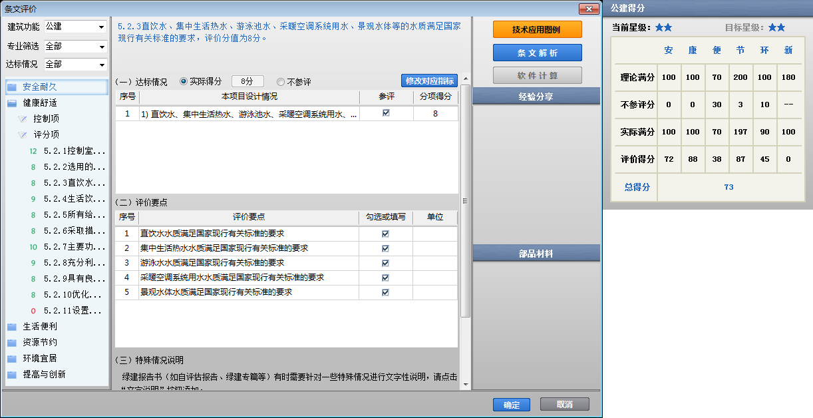Click the 勾选或填写 column header

point(386,218)
